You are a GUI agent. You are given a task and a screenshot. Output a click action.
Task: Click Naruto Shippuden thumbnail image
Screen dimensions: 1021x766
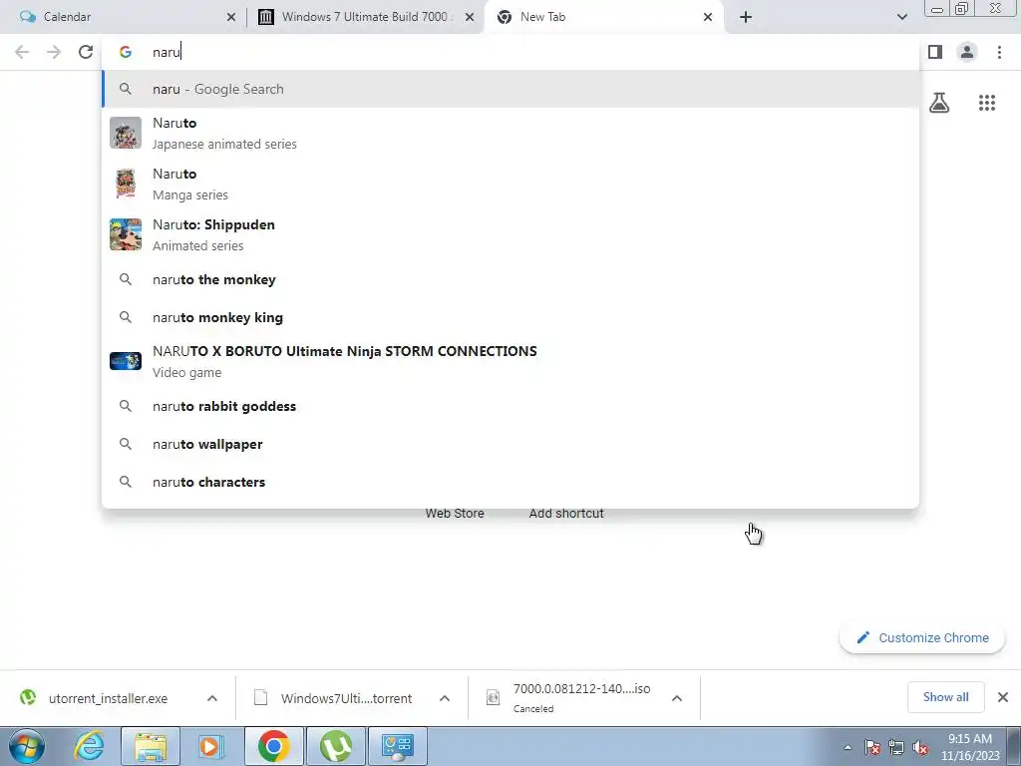coord(126,234)
